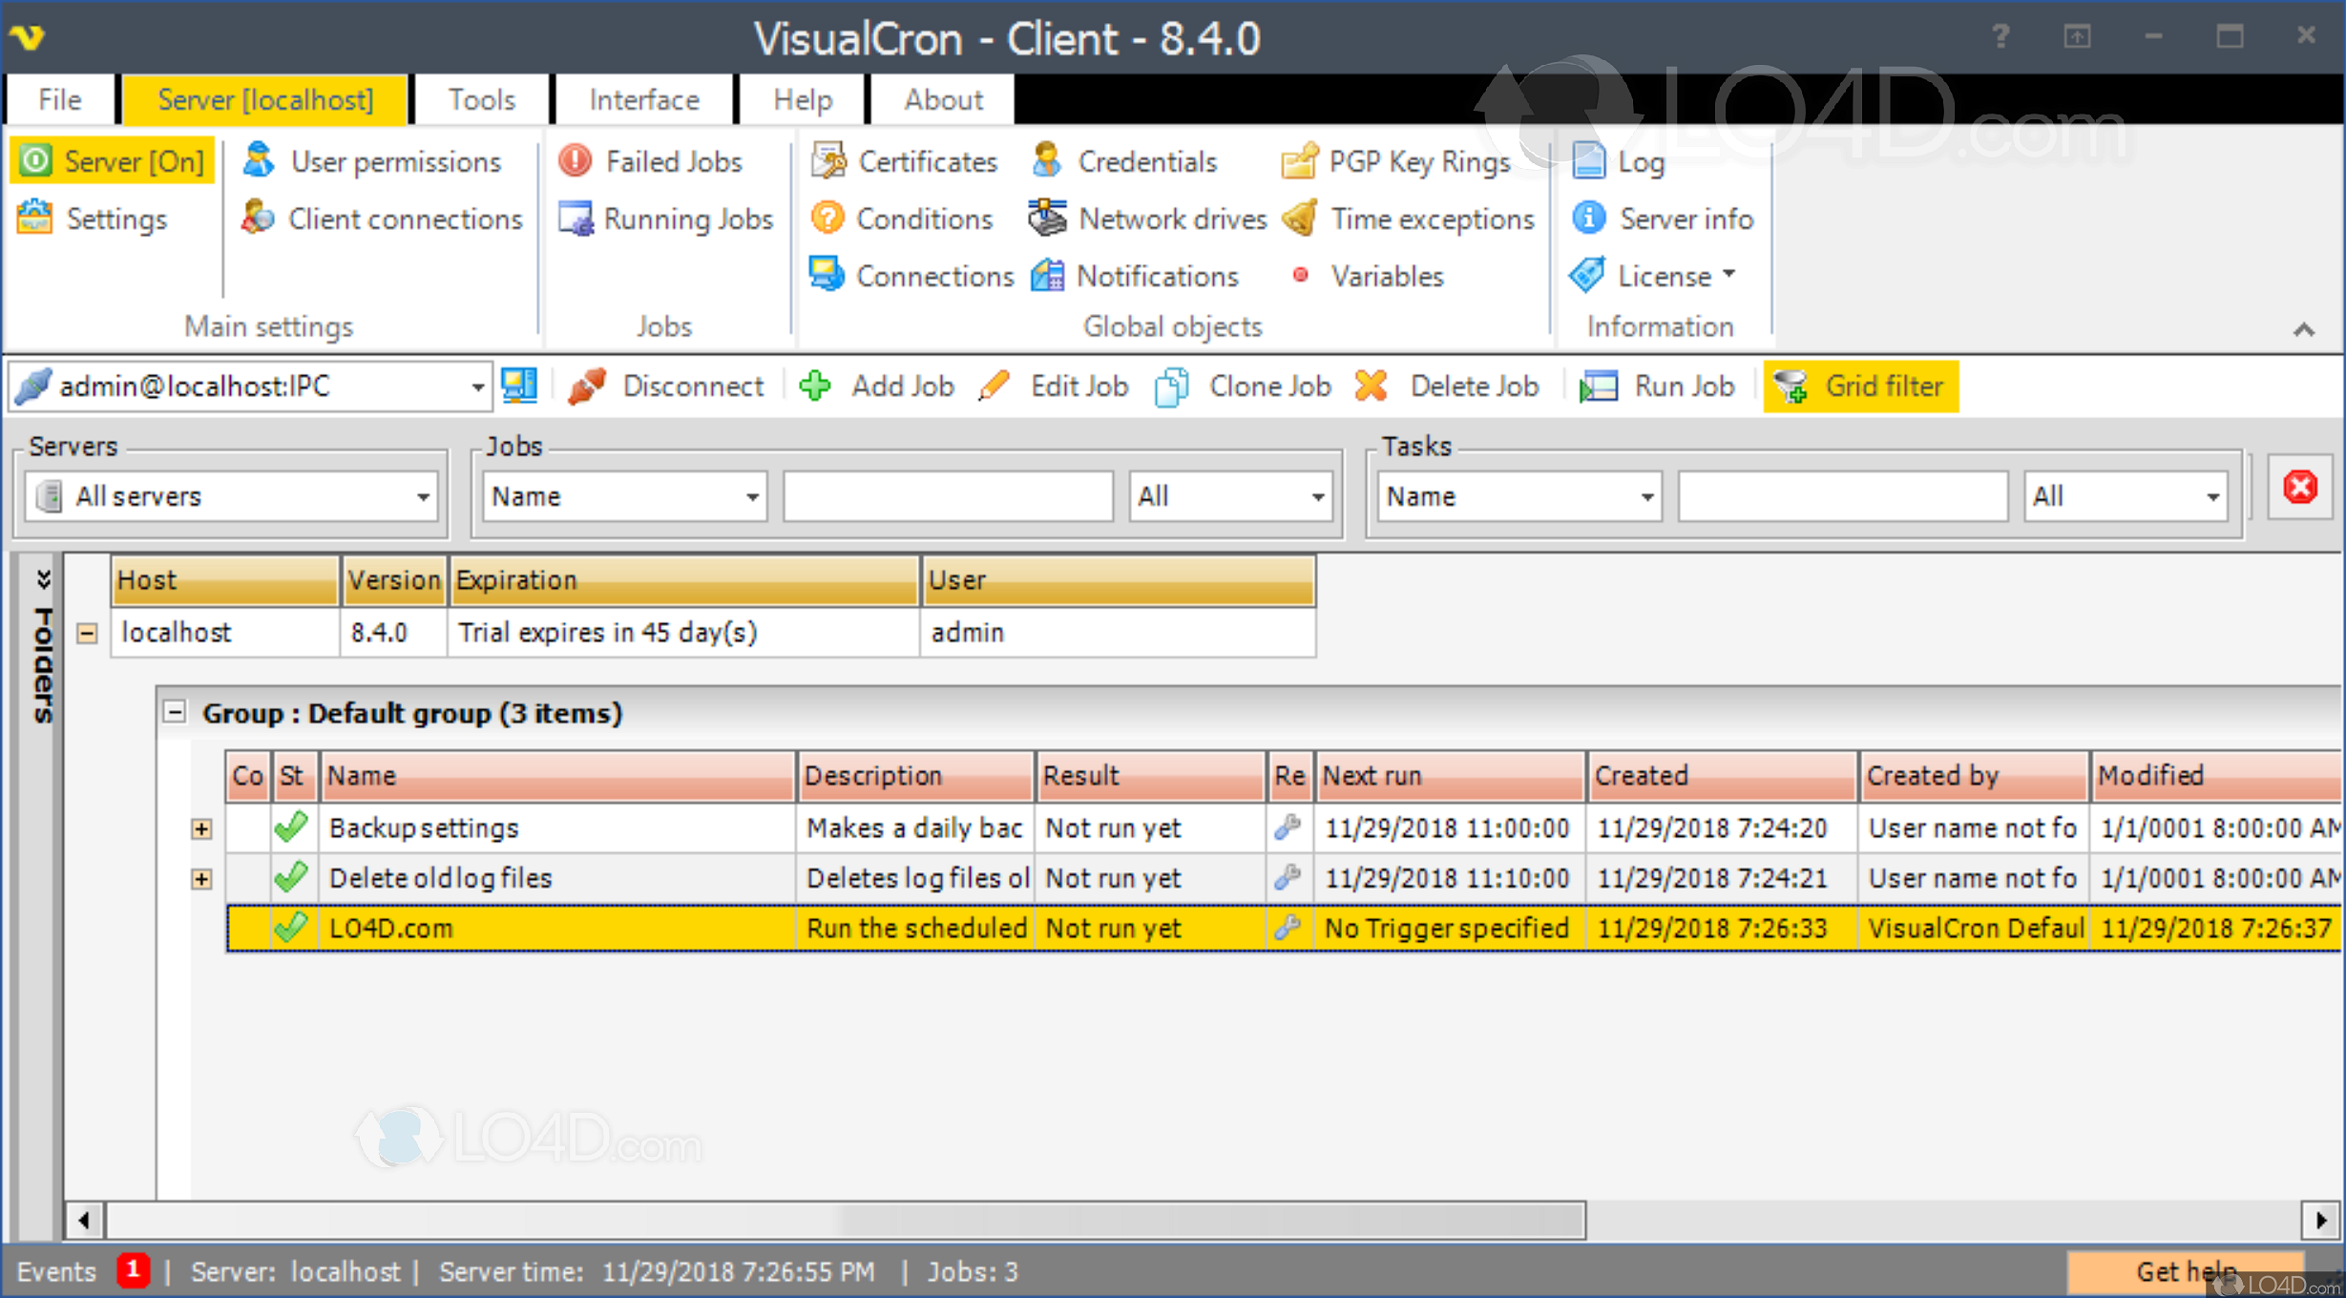Image resolution: width=2346 pixels, height=1298 pixels.
Task: Collapse the Default group
Action: click(175, 712)
